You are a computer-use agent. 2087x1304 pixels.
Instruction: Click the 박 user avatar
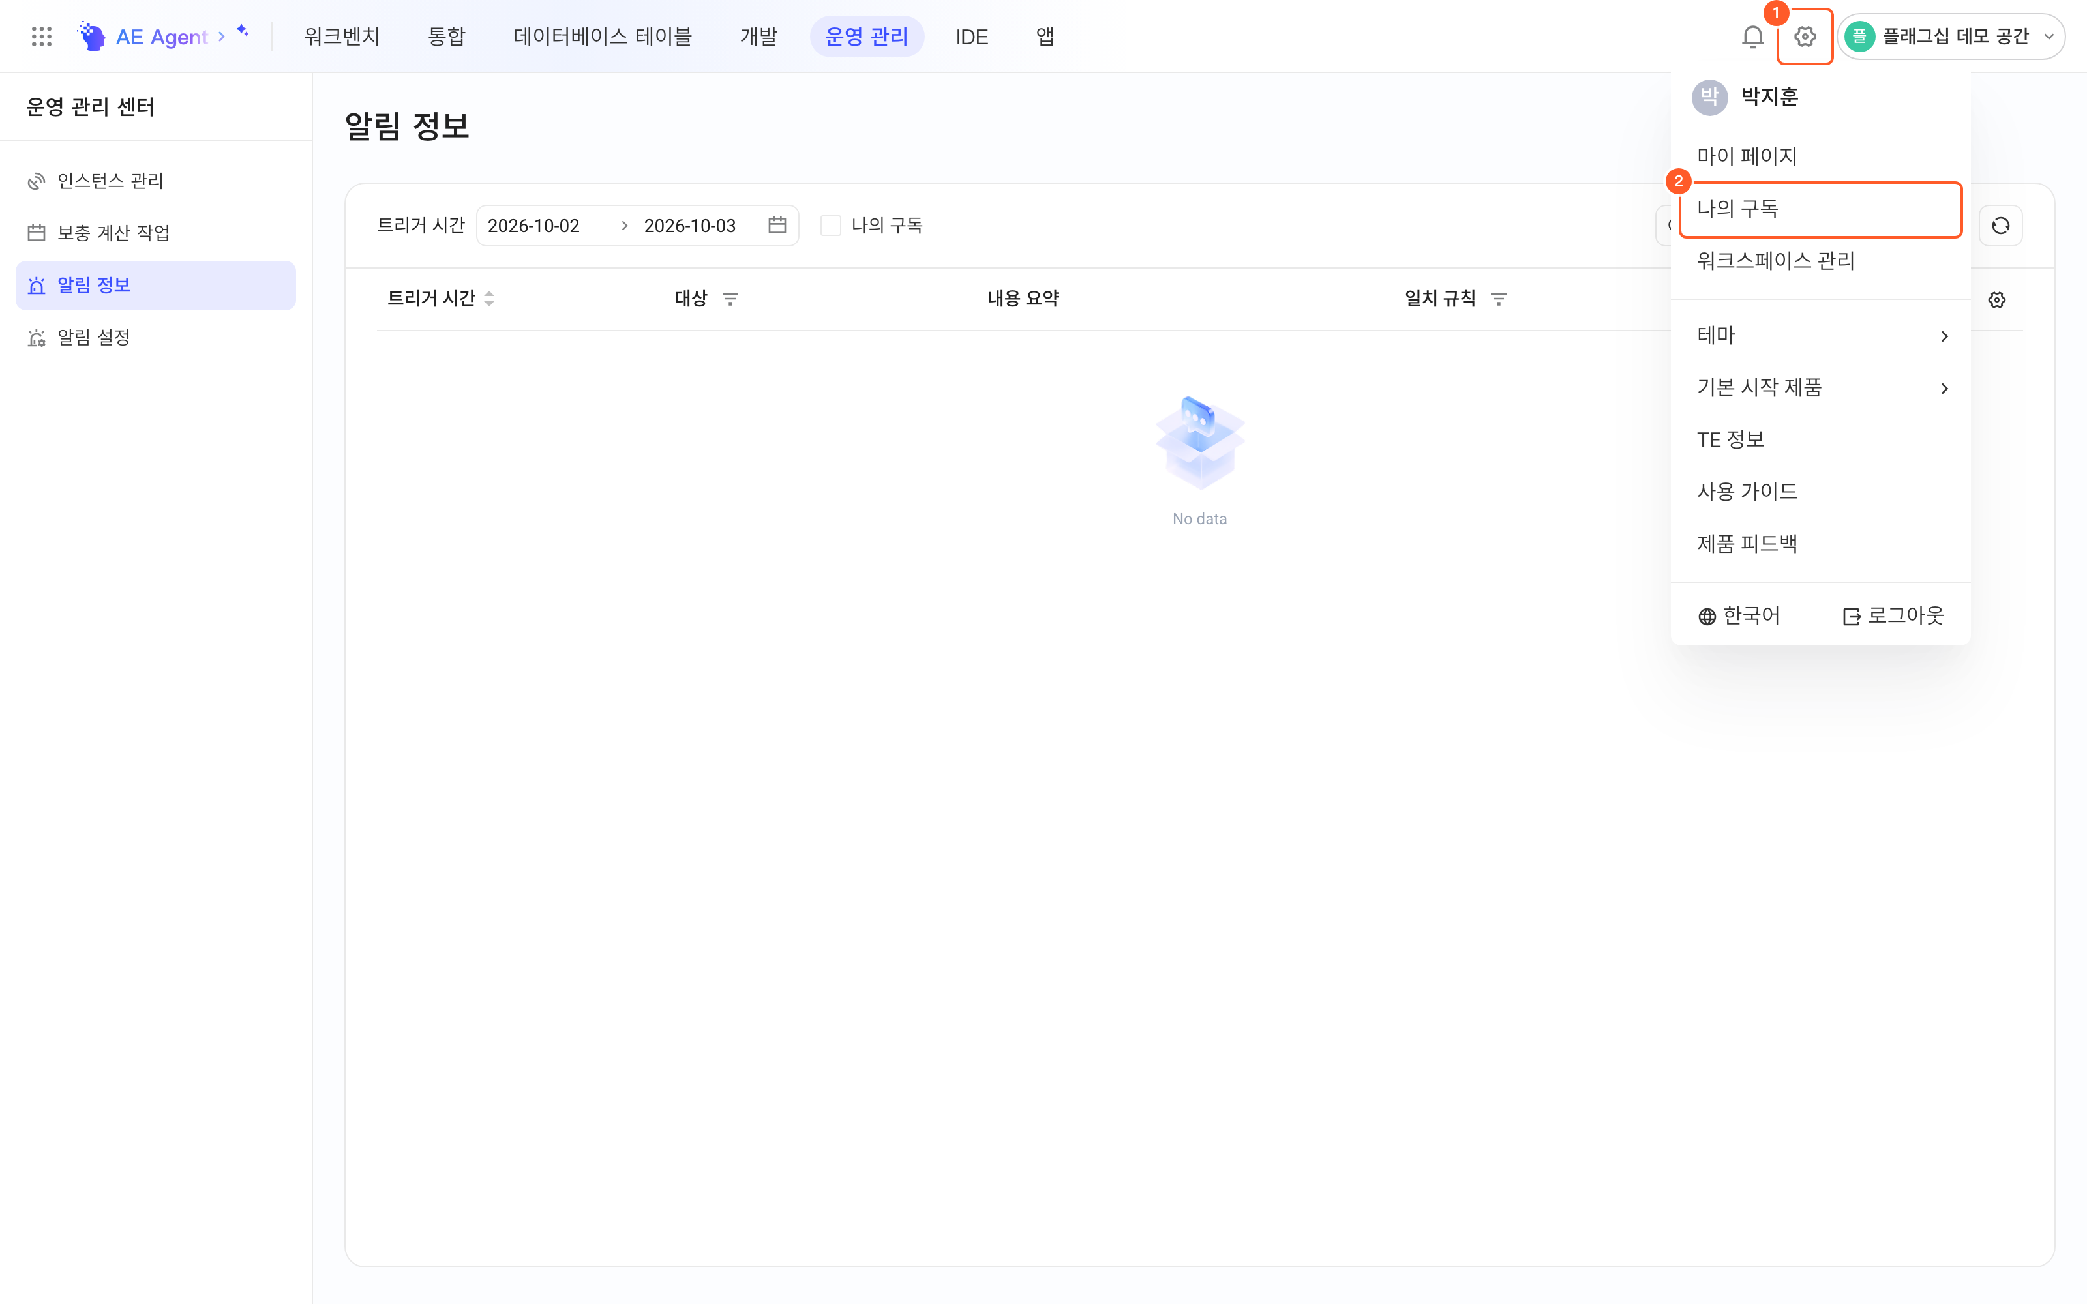click(1709, 96)
